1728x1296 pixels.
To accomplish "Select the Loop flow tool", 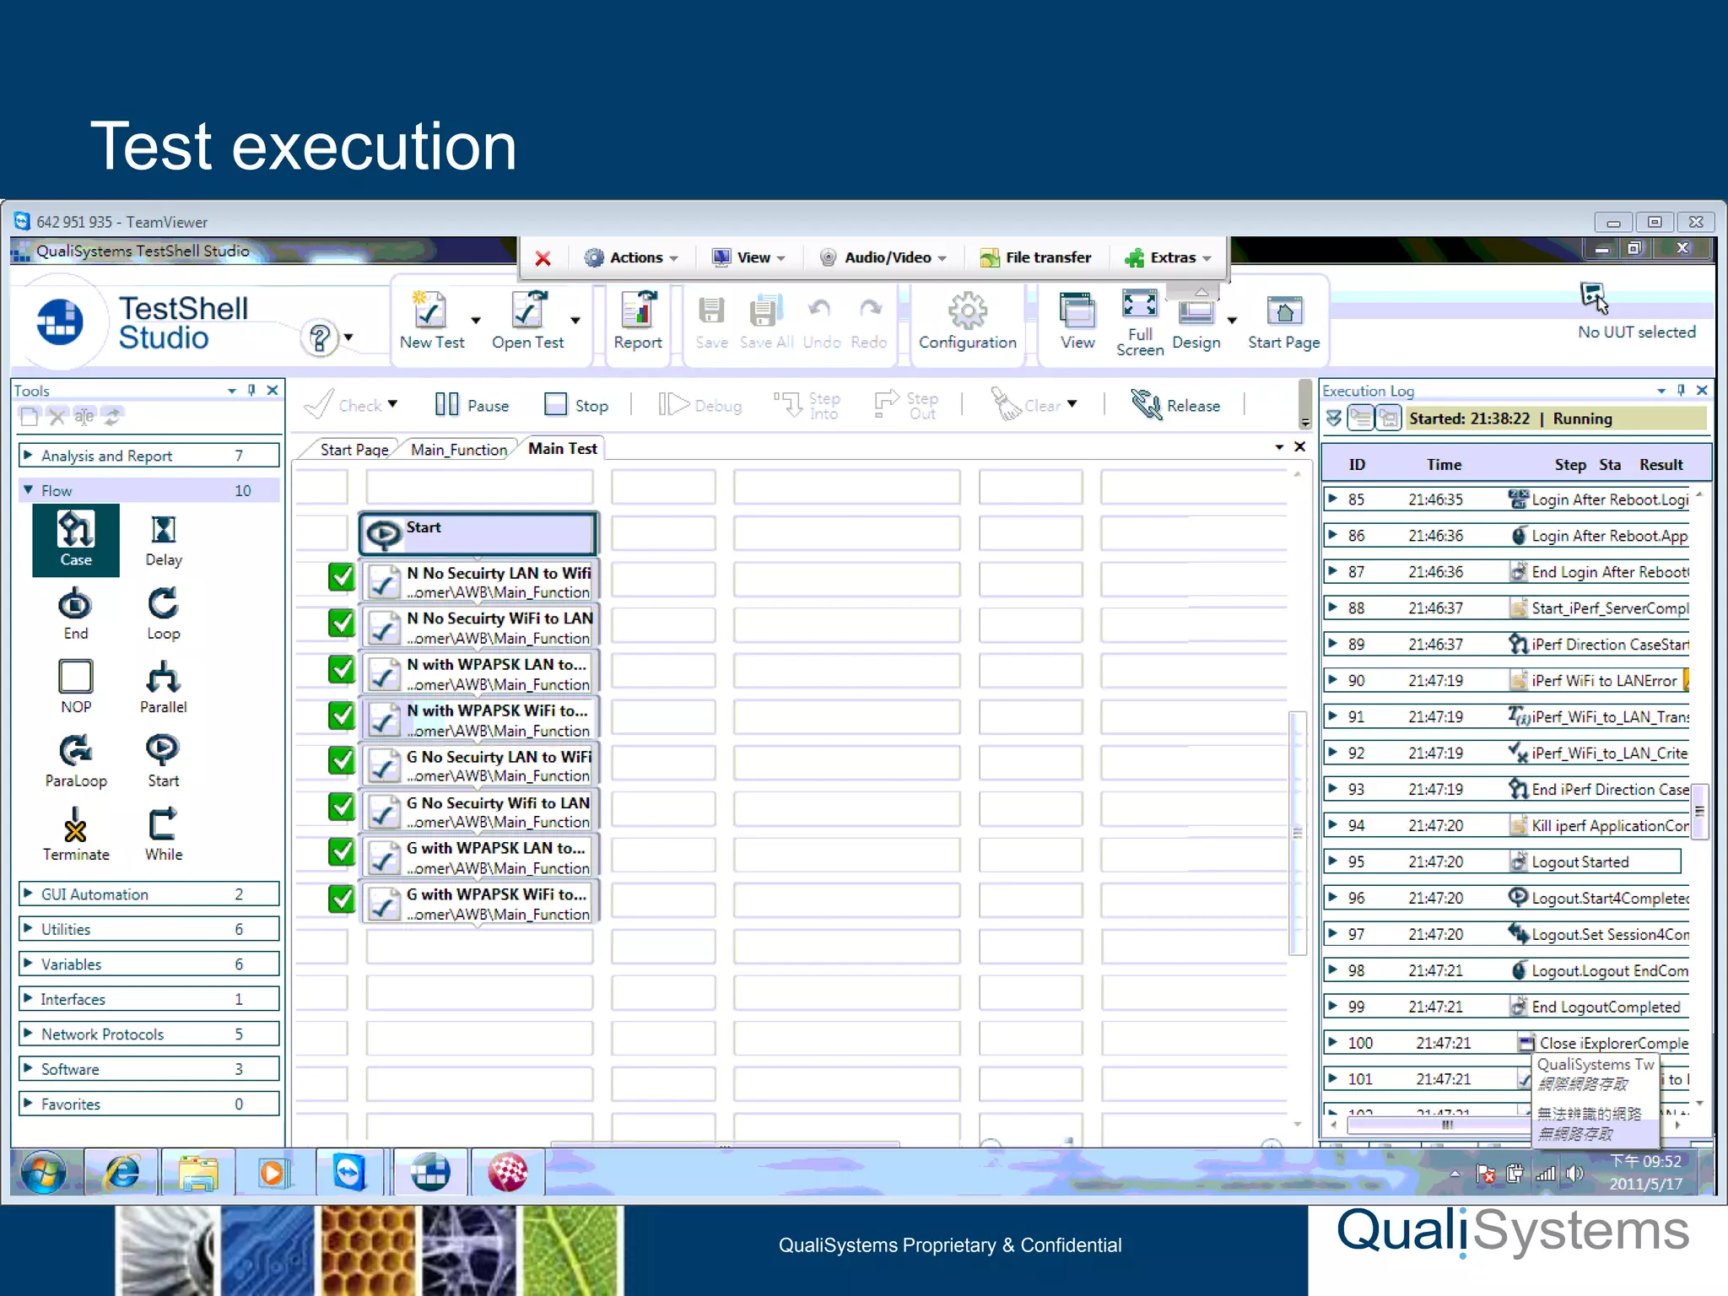I will (x=163, y=613).
